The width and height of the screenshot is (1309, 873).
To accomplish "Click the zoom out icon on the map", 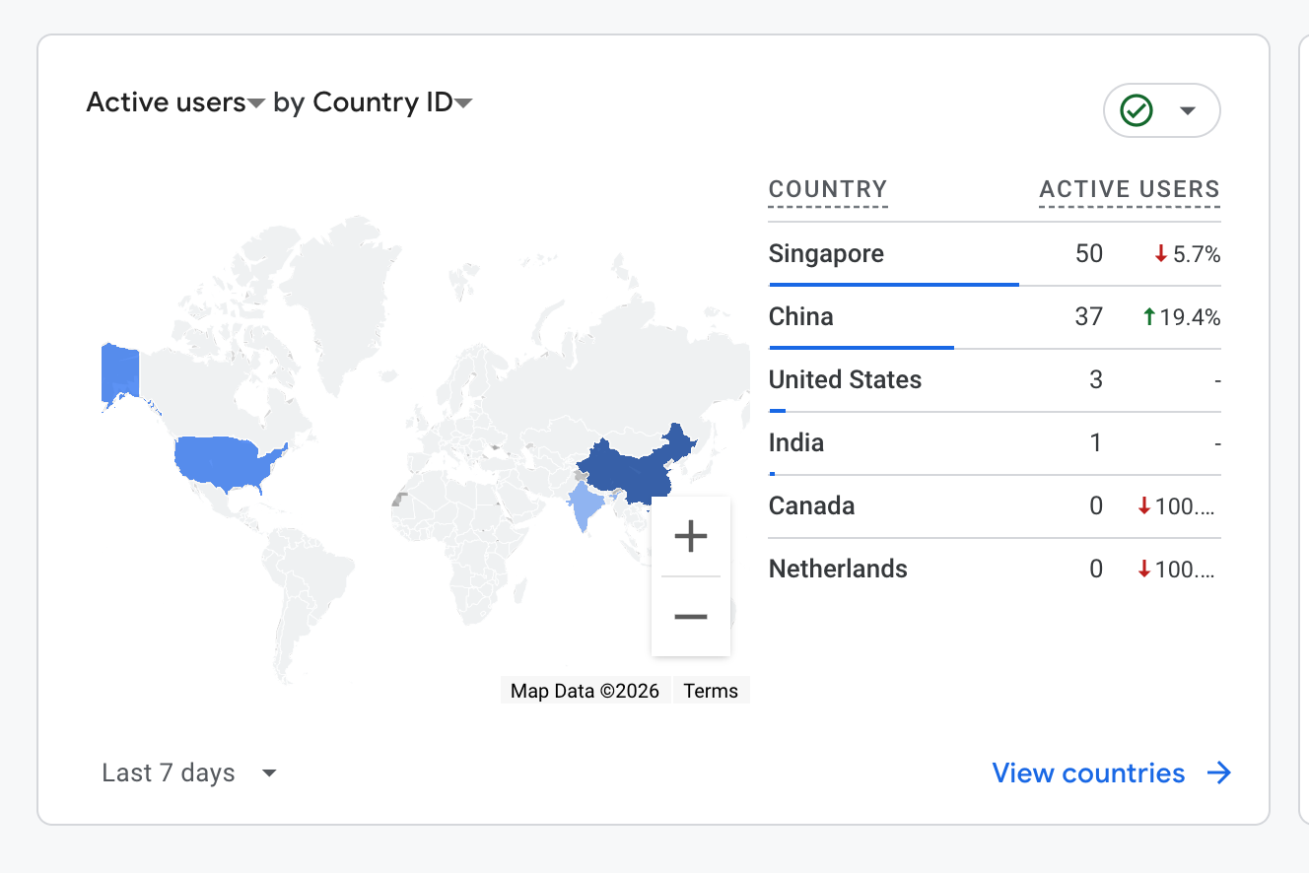I will (x=690, y=616).
